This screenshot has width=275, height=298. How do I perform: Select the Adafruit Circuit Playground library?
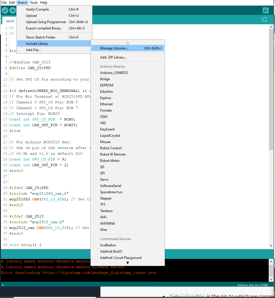(x=121, y=258)
